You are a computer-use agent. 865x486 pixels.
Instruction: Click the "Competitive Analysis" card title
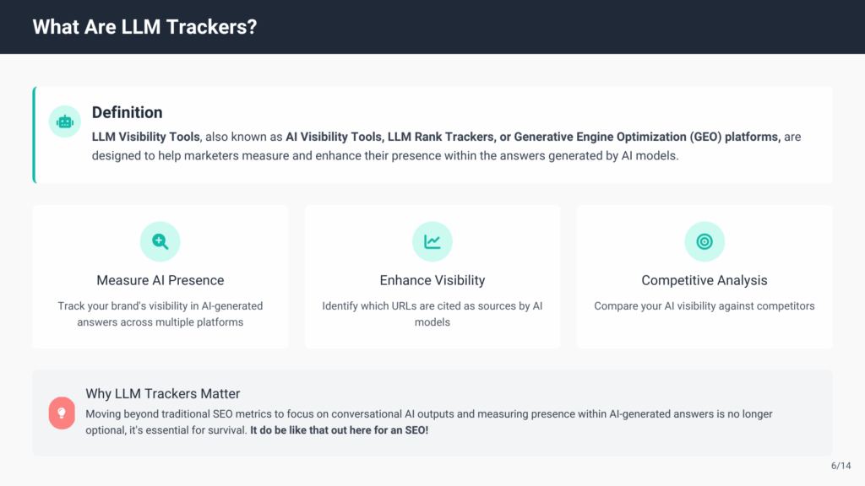pyautogui.click(x=705, y=280)
